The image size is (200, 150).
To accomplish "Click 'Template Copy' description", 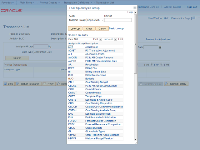I will click(93, 96).
